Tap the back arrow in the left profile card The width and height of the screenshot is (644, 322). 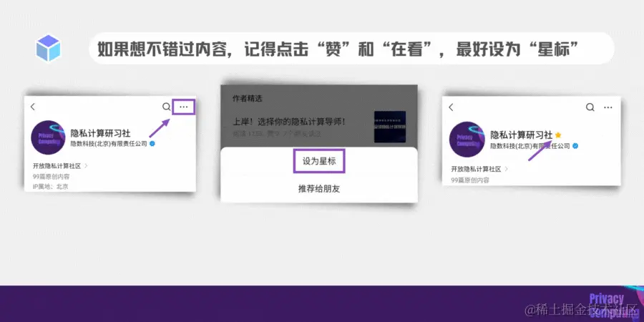tap(33, 107)
